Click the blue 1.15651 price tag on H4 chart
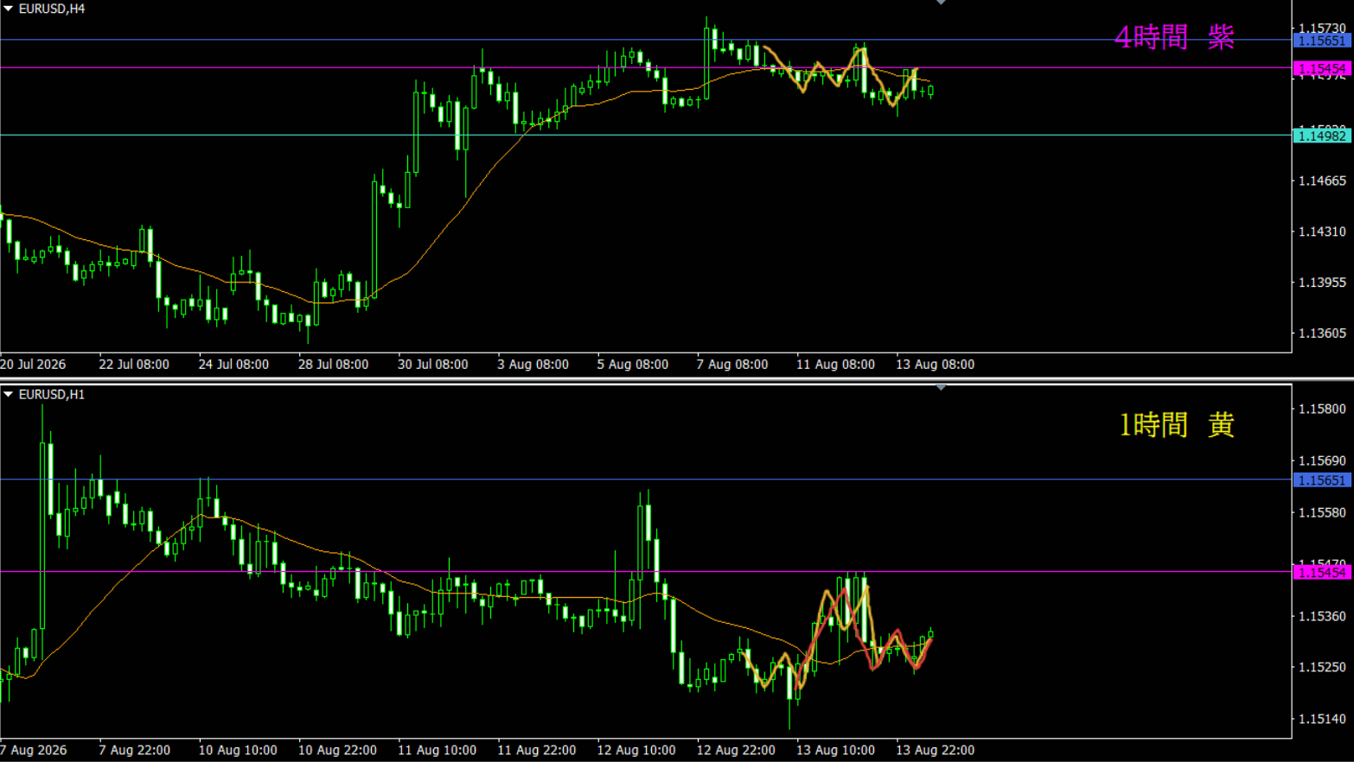This screenshot has width=1354, height=762. pyautogui.click(x=1322, y=41)
